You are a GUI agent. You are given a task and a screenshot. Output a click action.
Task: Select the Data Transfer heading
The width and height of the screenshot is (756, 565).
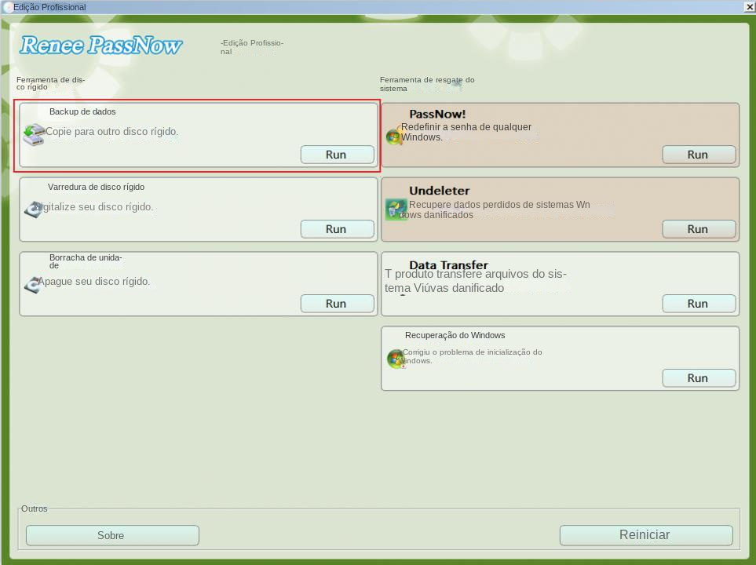pyautogui.click(x=448, y=265)
